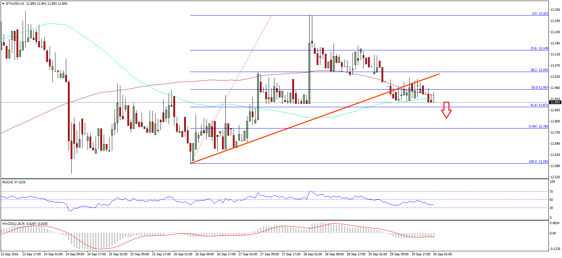This screenshot has width=562, height=258.
Task: Select Fibonacci label 0.764 12.765
Action: coord(538,126)
